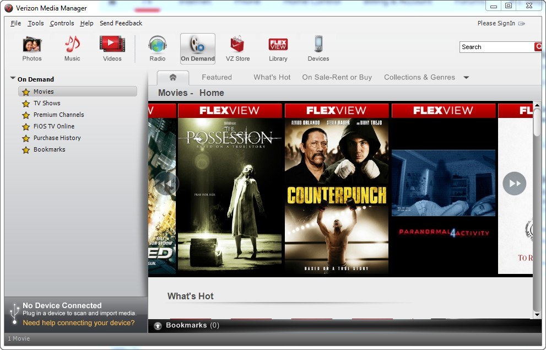Open the Photos section

[31, 49]
